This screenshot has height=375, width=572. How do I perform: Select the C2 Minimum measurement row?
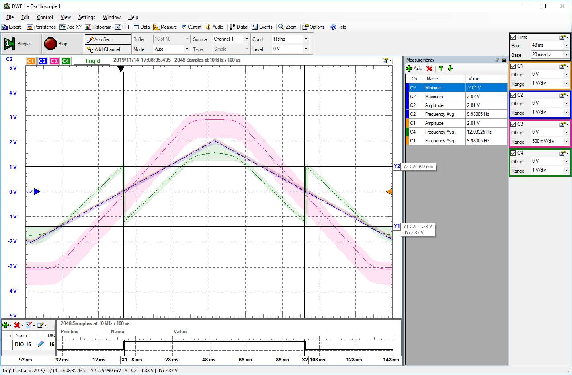pyautogui.click(x=457, y=88)
